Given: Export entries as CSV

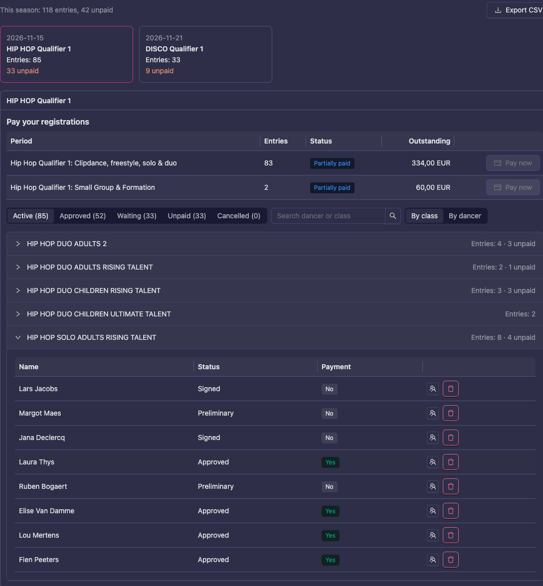Looking at the screenshot, I should pos(516,10).
